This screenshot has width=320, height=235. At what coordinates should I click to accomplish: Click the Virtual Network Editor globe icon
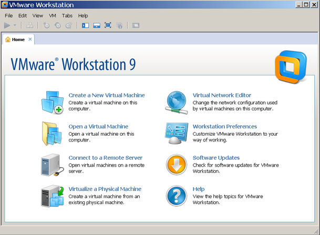pyautogui.click(x=177, y=103)
